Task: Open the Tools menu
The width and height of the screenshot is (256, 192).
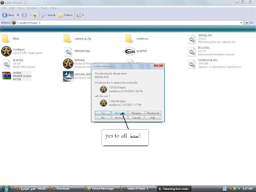Action: [x=44, y=8]
